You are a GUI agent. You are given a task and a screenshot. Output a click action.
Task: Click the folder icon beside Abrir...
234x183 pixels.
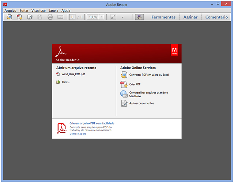pyautogui.click(x=58, y=82)
